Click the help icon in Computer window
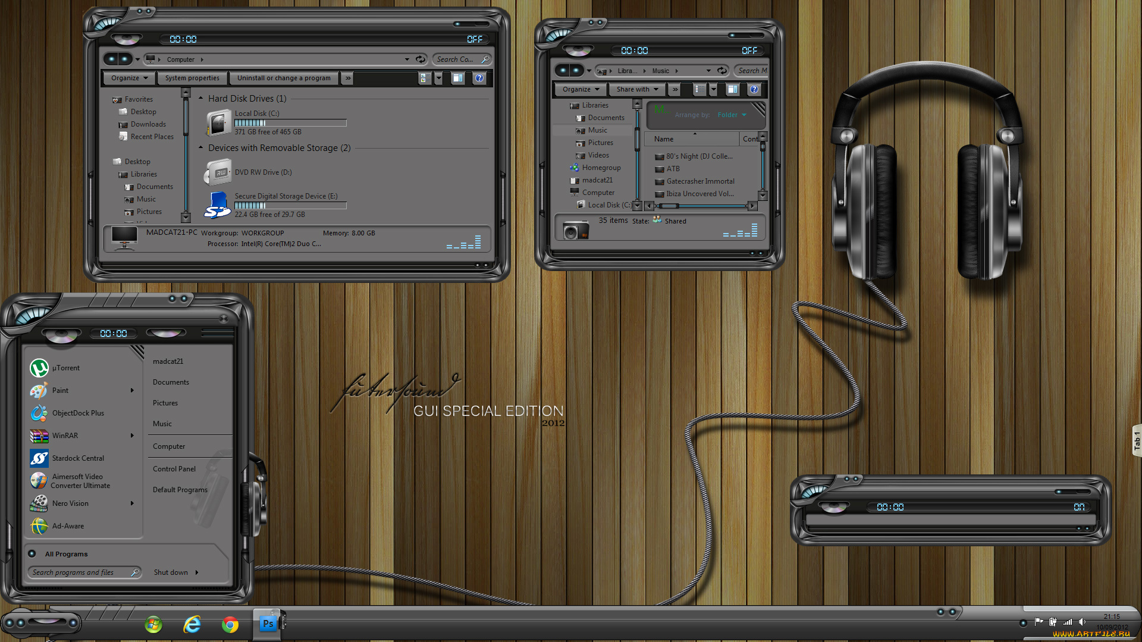 tap(479, 78)
